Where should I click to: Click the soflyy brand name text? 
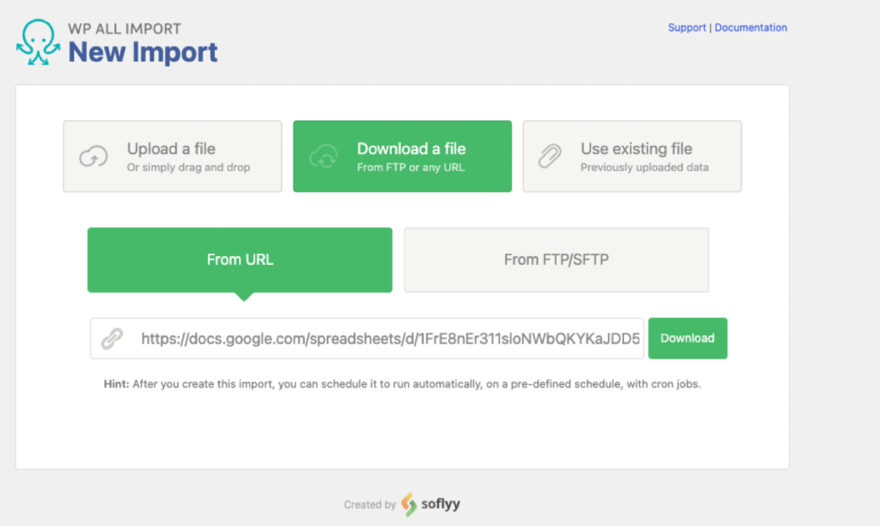[441, 505]
